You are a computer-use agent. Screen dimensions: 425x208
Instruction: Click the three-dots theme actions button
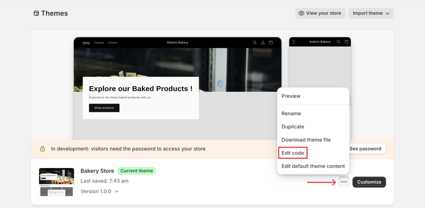344,182
